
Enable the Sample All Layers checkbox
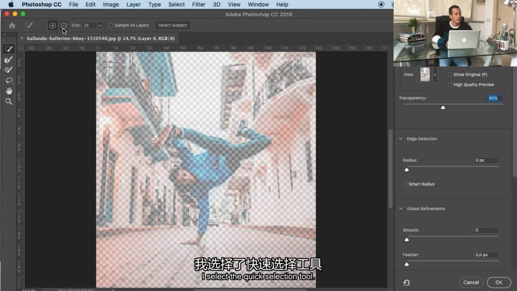click(111, 25)
